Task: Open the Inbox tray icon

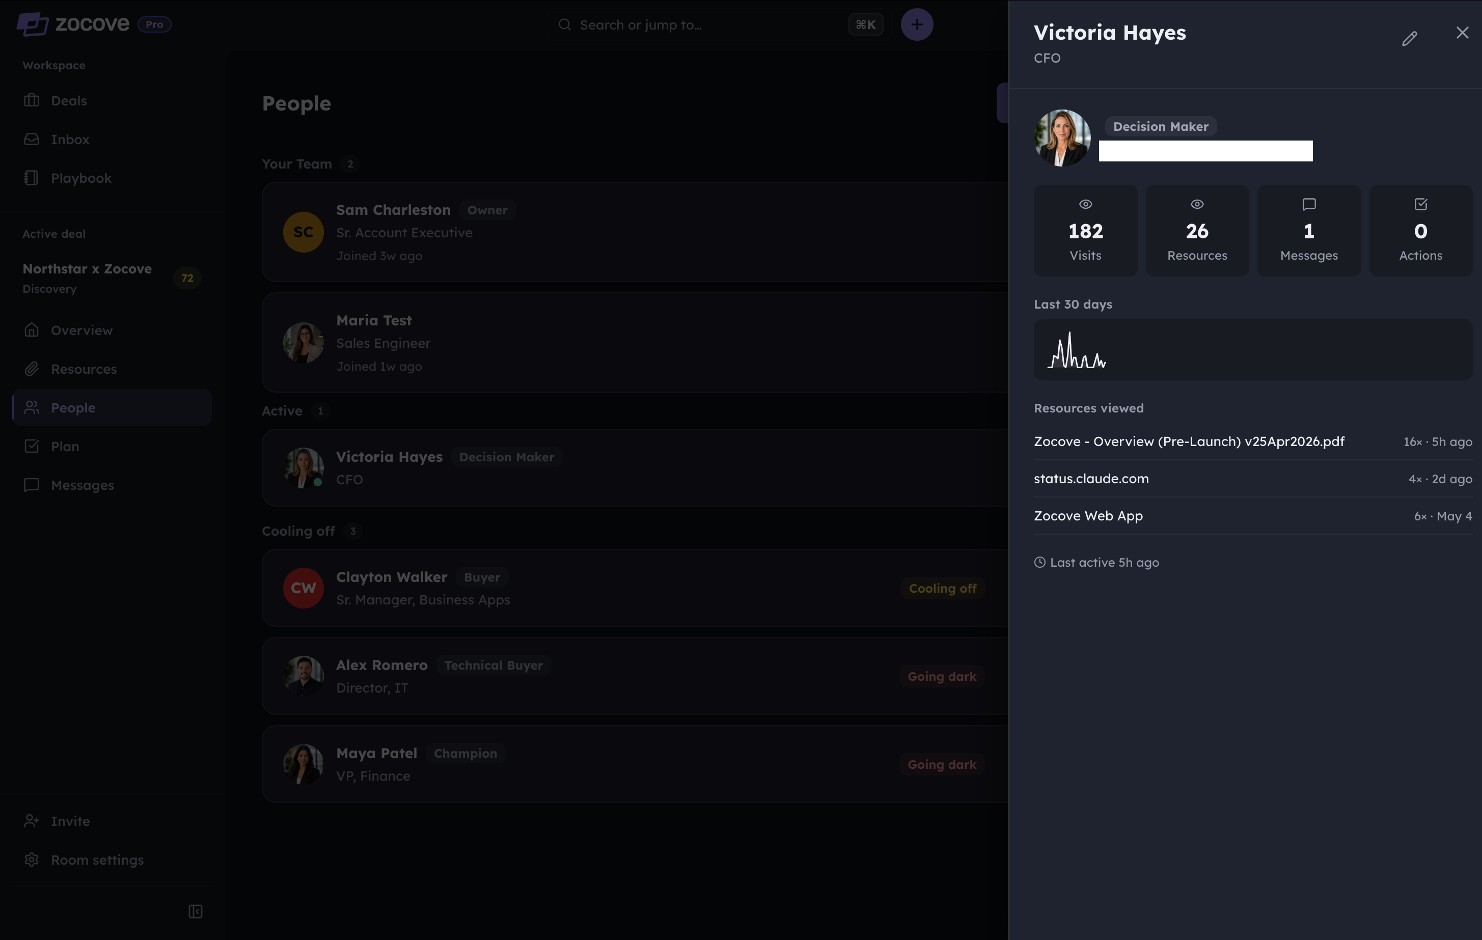Action: 32,139
